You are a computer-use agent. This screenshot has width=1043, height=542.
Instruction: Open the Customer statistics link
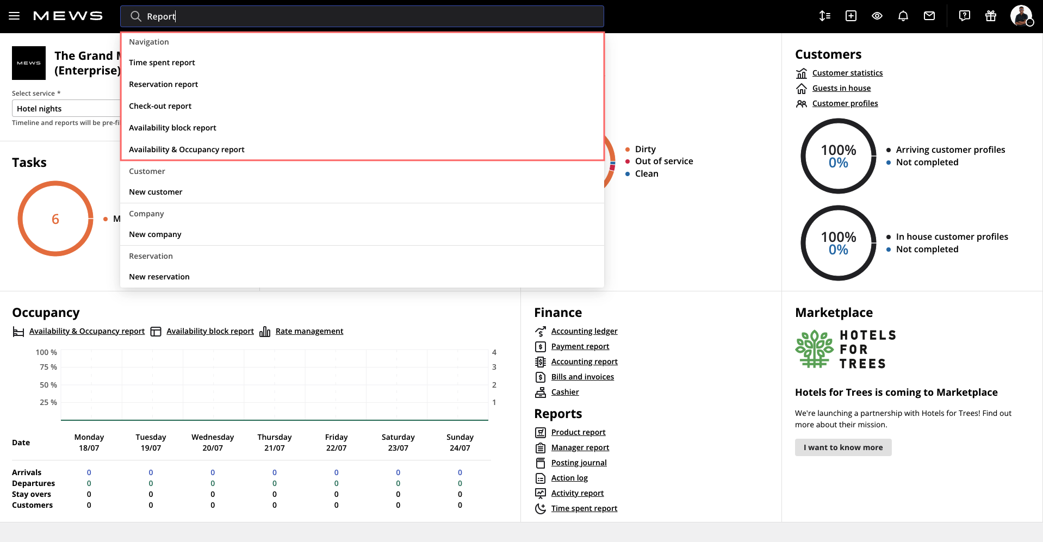point(847,73)
